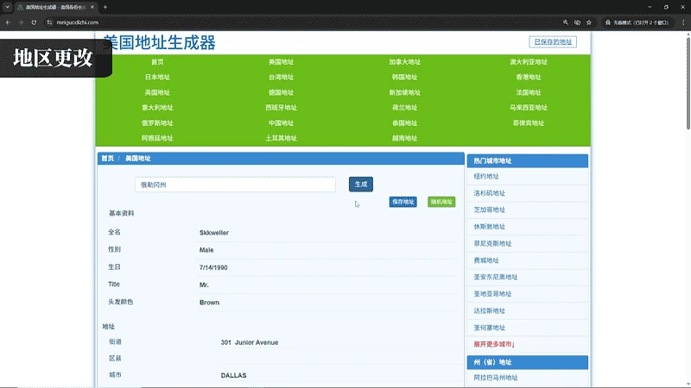
Task: Open site info icon beside URL
Action: [x=49, y=22]
